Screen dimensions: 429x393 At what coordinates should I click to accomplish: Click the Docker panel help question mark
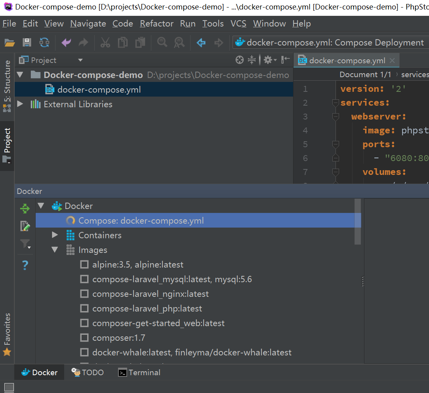tap(25, 265)
